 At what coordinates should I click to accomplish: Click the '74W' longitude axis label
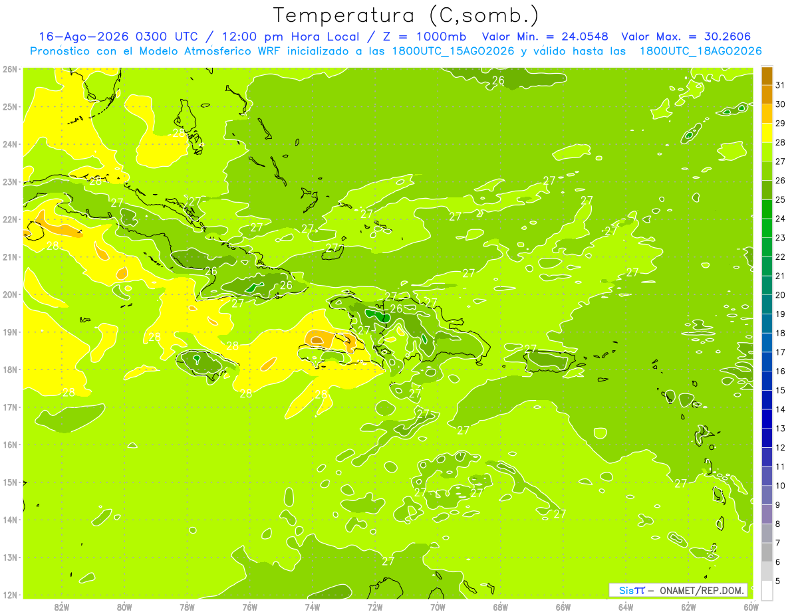pyautogui.click(x=313, y=607)
